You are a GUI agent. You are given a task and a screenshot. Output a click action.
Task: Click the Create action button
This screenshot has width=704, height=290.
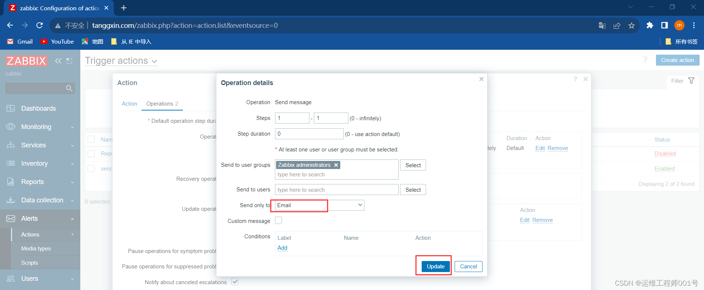pyautogui.click(x=677, y=60)
